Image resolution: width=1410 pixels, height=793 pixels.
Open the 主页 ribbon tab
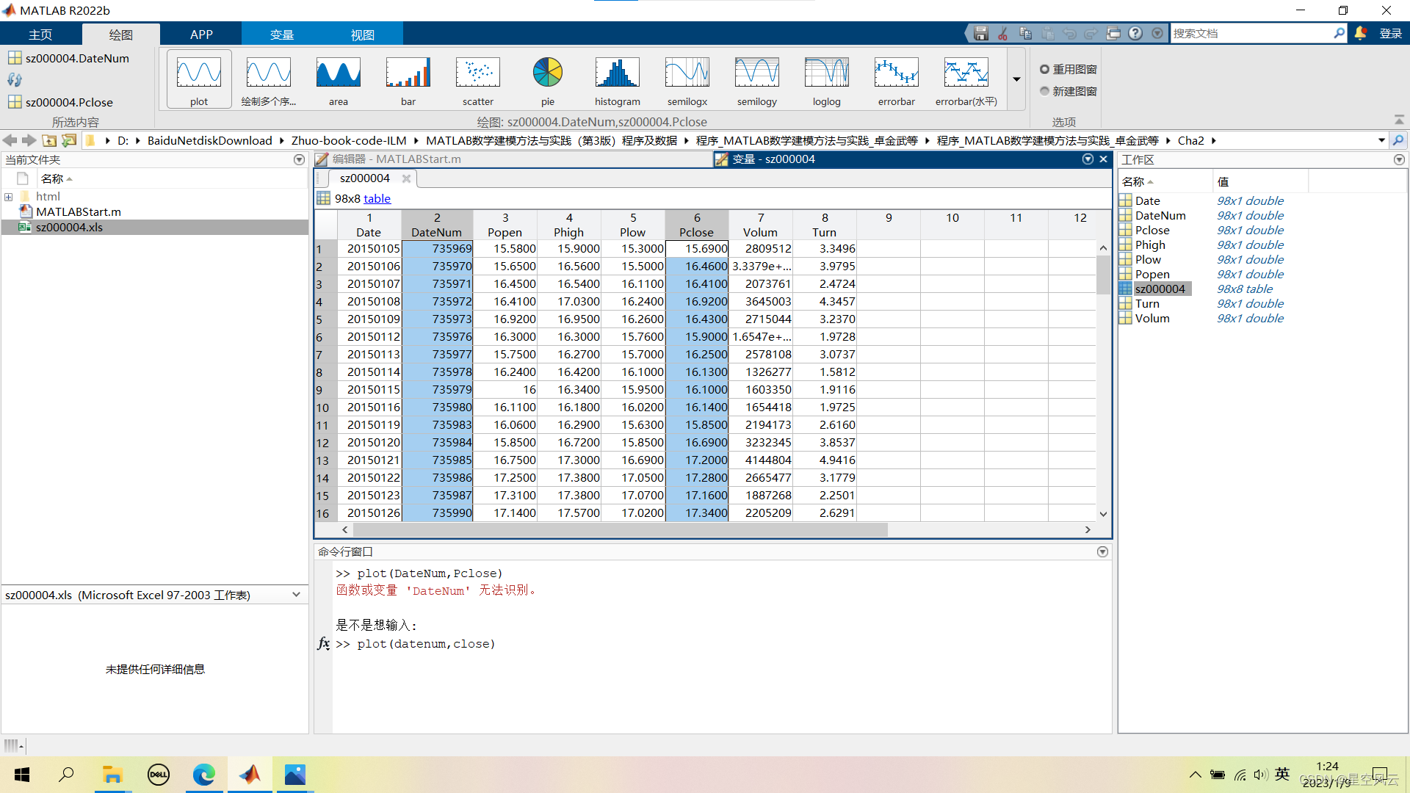coord(40,35)
